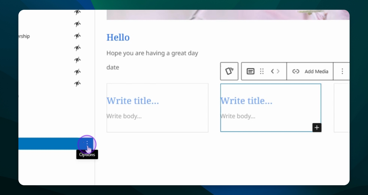This screenshot has width=368, height=195.
Task: Select the "Hello" heading
Action: click(x=118, y=37)
